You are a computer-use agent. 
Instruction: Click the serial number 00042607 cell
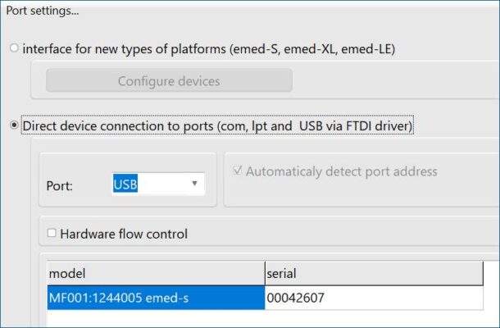[296, 298]
